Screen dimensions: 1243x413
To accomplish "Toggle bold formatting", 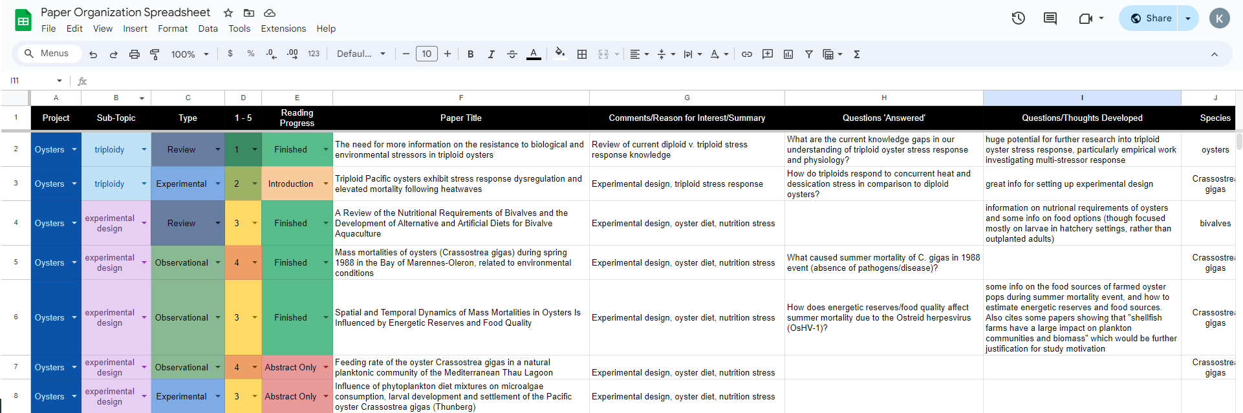I will point(470,54).
